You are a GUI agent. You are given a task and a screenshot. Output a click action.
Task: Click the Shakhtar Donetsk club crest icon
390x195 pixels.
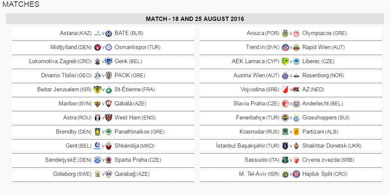(x=296, y=146)
